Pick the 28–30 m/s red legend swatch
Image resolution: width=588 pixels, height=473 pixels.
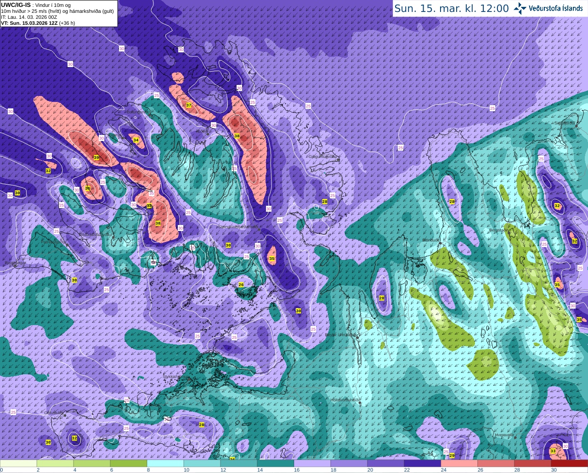pos(533,464)
